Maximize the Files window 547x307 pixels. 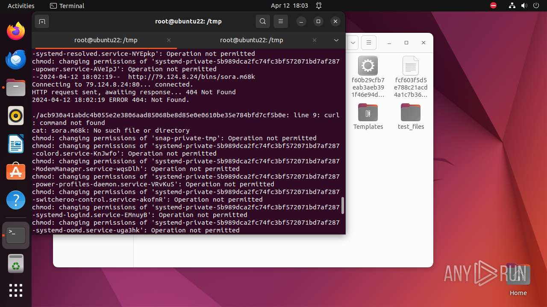click(406, 43)
